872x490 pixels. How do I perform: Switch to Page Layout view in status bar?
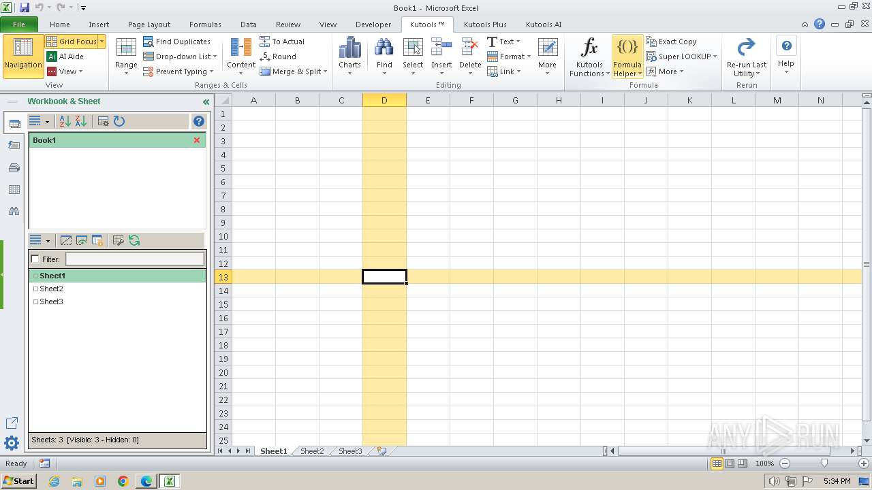730,463
